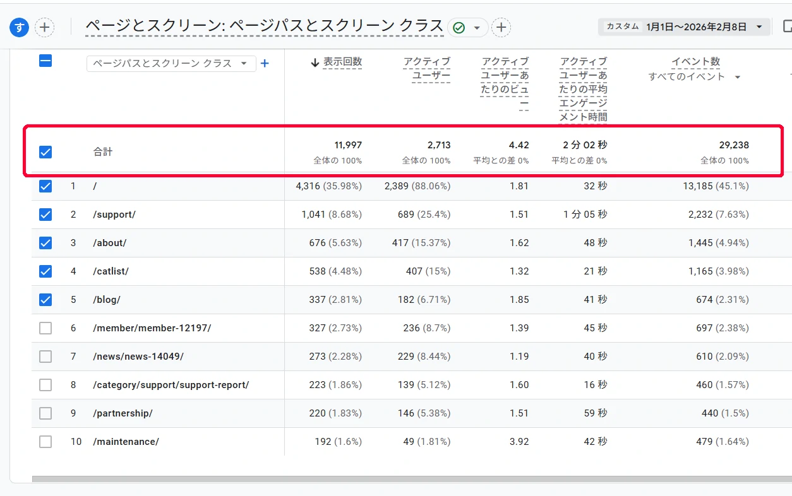Open the dropdown arrow next to the checkmark badge
This screenshot has width=792, height=496.
pos(478,27)
